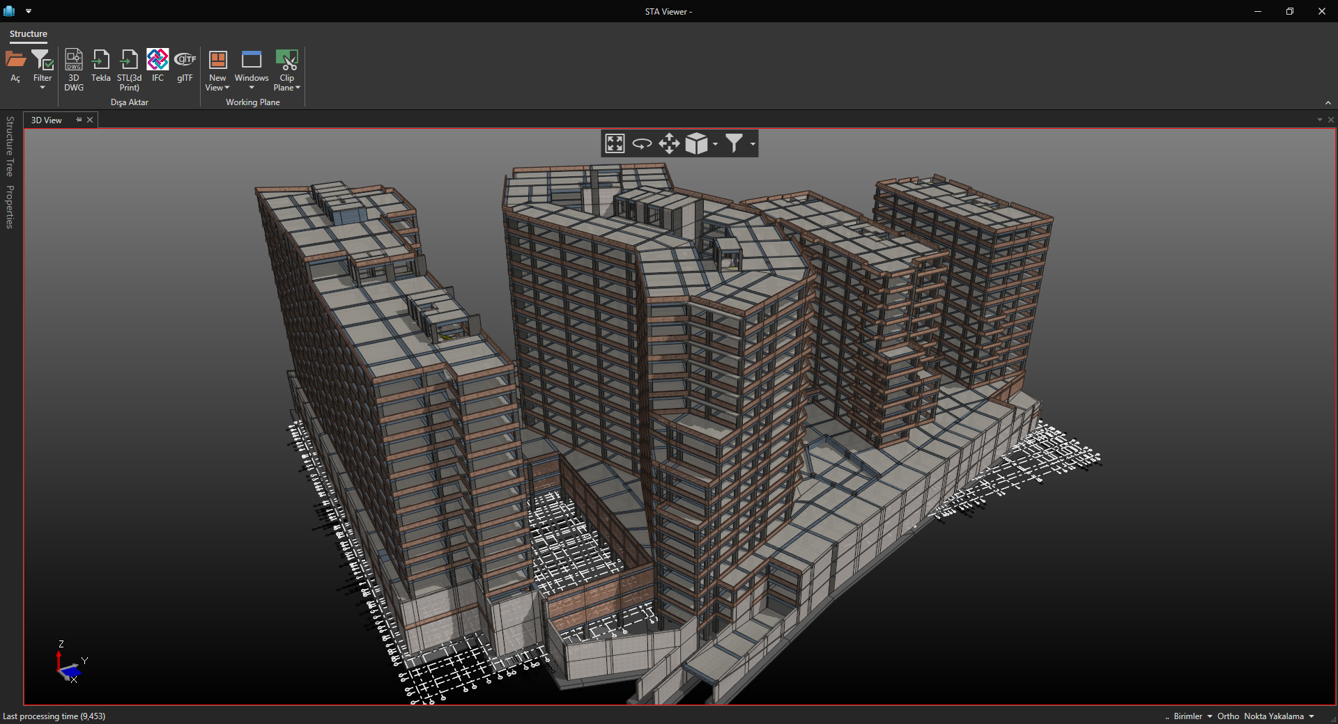The height and width of the screenshot is (724, 1338).
Task: Click the view cube icon
Action: tap(696, 143)
